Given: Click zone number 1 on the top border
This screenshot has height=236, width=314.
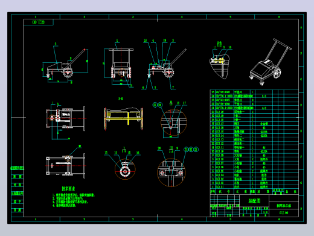Looking at the screenshot, I should 36,17.
